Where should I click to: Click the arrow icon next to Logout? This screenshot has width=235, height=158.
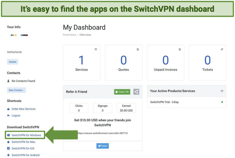coord(9,116)
